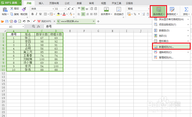
Task: Click the select-all corner of grid
Action: coord(3,31)
